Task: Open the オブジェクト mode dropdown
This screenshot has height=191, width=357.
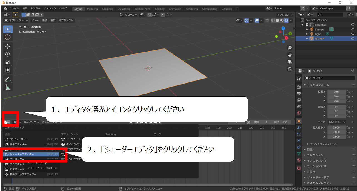Action: click(16, 20)
